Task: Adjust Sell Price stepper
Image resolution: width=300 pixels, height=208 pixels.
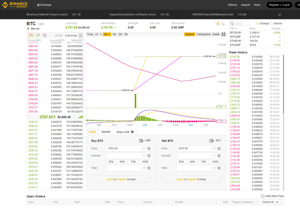Action: [219, 149]
